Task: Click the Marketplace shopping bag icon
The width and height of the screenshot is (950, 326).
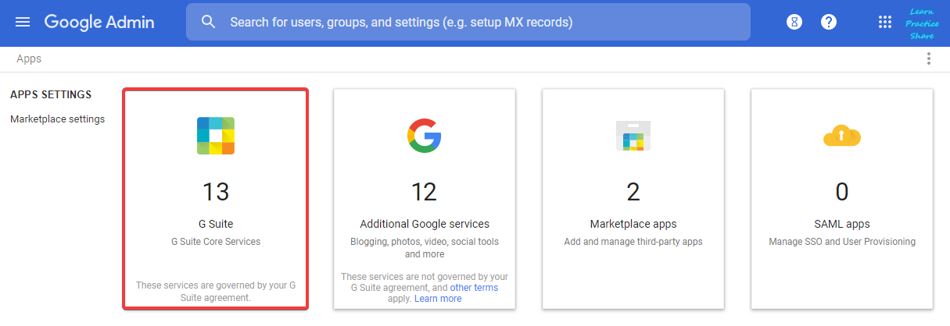Action: [633, 136]
